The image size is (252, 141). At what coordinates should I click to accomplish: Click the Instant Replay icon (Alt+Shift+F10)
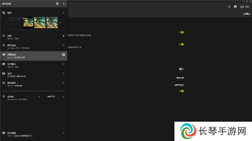pos(4,45)
